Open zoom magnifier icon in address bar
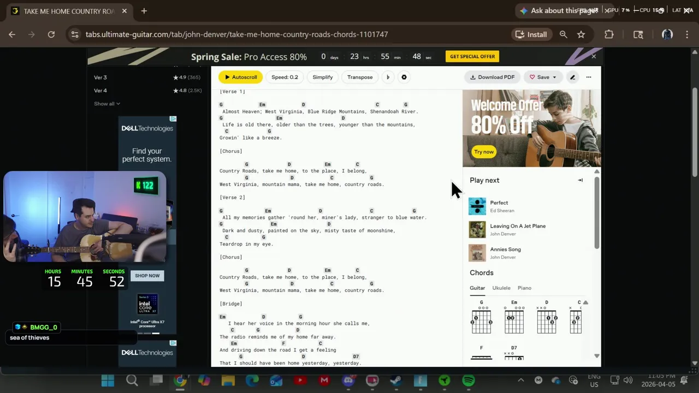 [563, 34]
